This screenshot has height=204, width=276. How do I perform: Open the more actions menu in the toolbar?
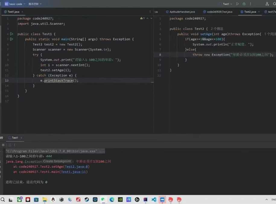[x=250, y=4]
